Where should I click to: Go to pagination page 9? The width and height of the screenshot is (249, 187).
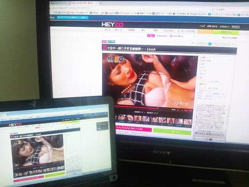point(229,45)
